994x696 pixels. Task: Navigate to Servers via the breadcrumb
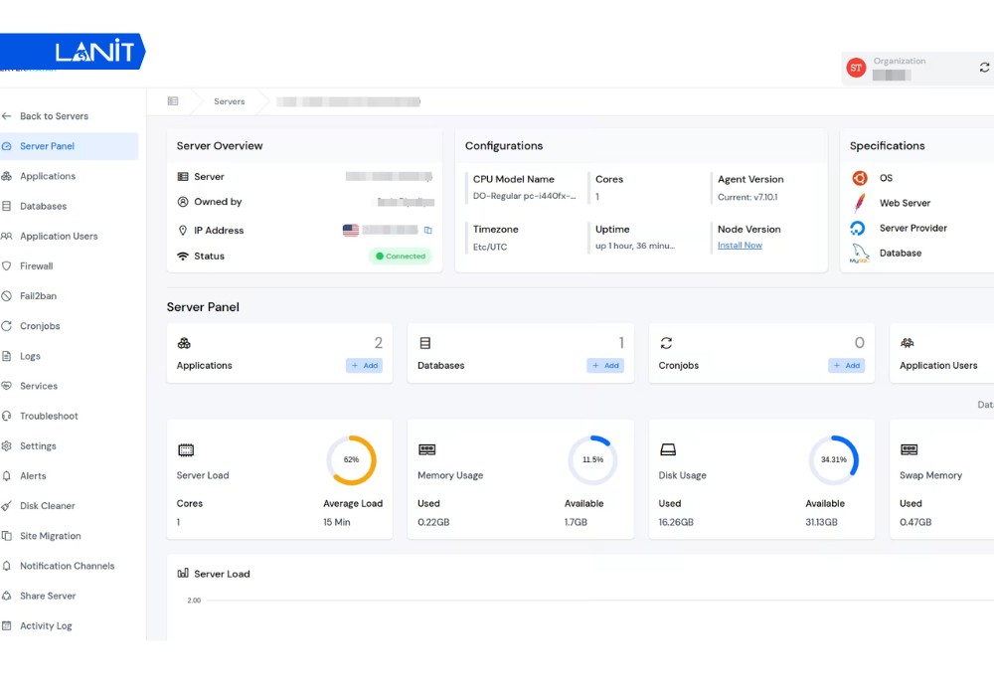229,100
